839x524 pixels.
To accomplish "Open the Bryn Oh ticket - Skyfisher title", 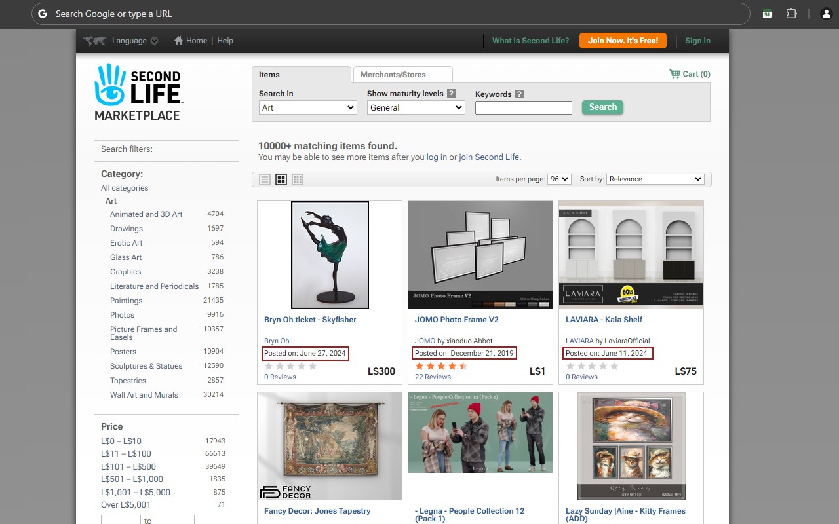I will click(310, 320).
